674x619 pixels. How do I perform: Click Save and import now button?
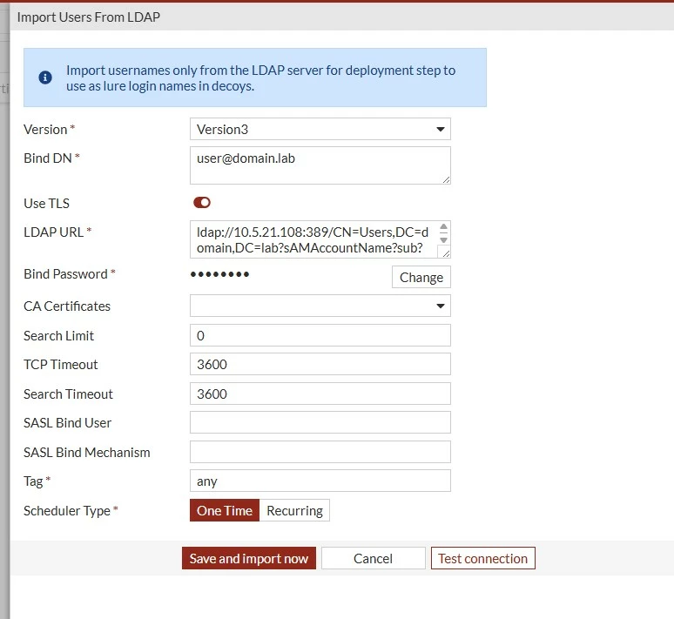tap(249, 558)
